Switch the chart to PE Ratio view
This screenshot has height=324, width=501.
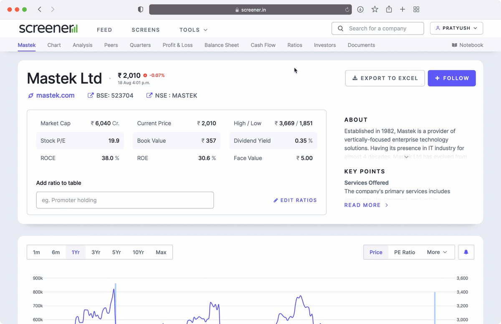405,252
